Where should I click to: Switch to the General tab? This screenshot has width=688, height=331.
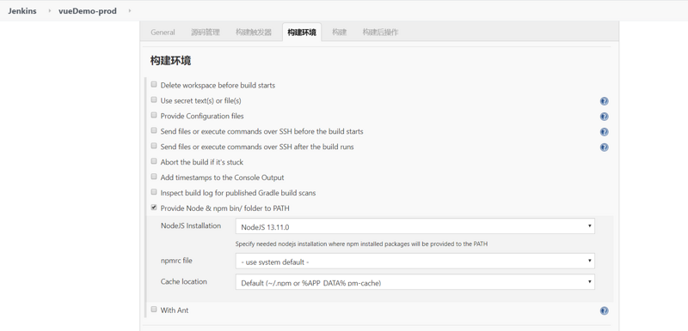pyautogui.click(x=163, y=33)
